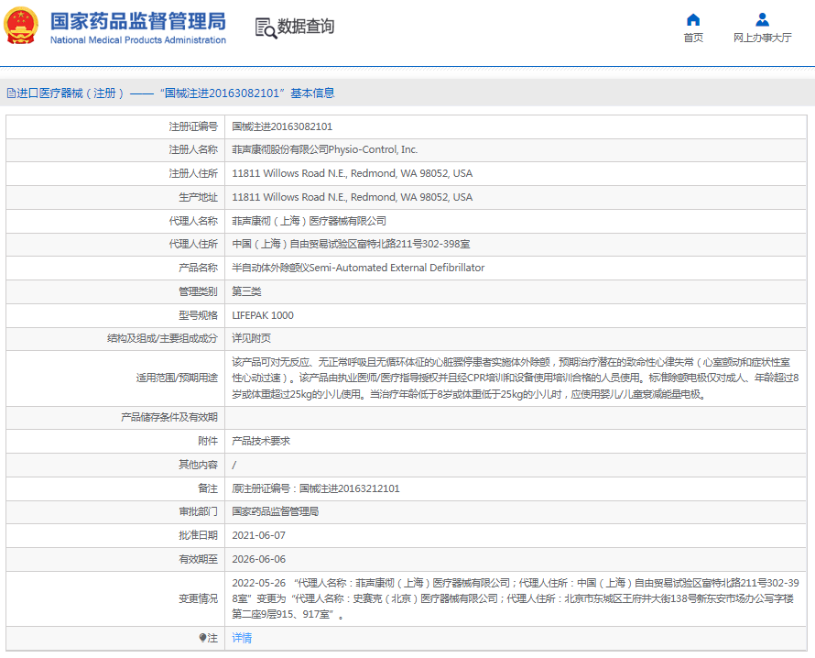Viewport: 815px width, 658px height.
Task: Click the 数据查询 magnifier document icon
Action: click(x=265, y=27)
